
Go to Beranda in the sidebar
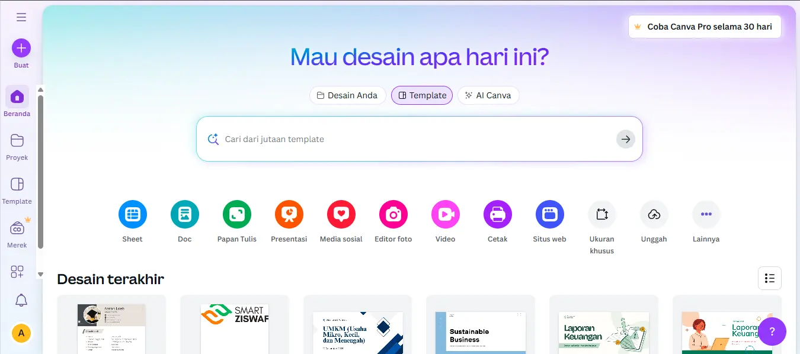17,102
